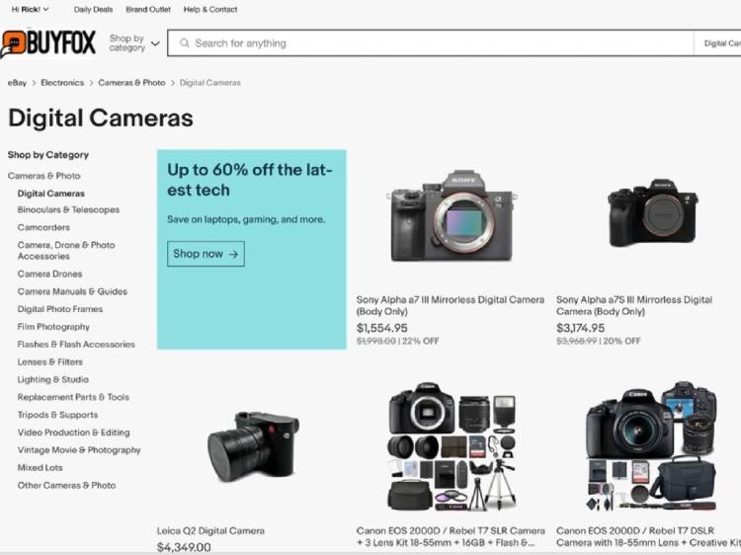Open Lenses & Filters category
Viewport: 741px width, 555px height.
(x=50, y=361)
